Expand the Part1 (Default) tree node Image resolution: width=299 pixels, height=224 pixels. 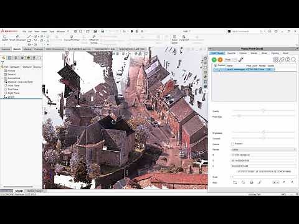22,67
